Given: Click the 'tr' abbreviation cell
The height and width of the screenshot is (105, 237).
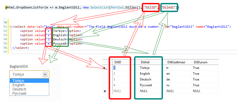Looking at the screenshot, I should [x=179, y=68].
